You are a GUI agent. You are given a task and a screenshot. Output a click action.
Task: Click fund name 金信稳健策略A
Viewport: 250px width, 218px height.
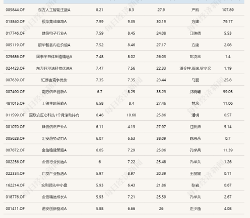click(54, 150)
